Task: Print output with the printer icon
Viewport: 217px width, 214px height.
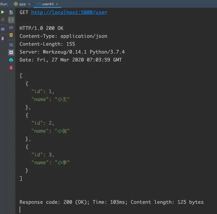Action: [11, 60]
